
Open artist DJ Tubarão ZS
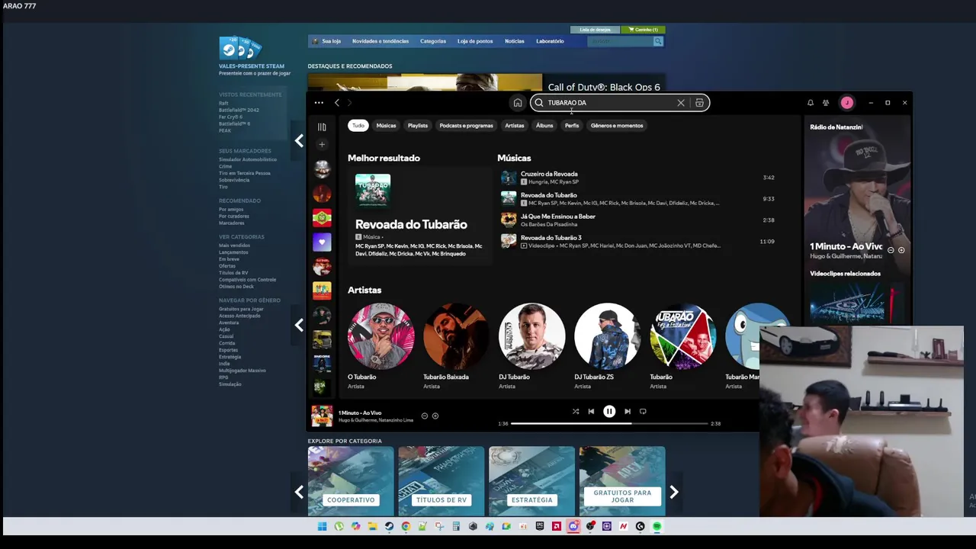tap(607, 345)
